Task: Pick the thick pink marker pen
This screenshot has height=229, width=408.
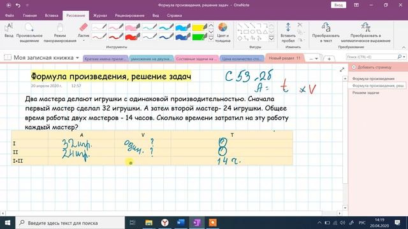Action: (133, 27)
